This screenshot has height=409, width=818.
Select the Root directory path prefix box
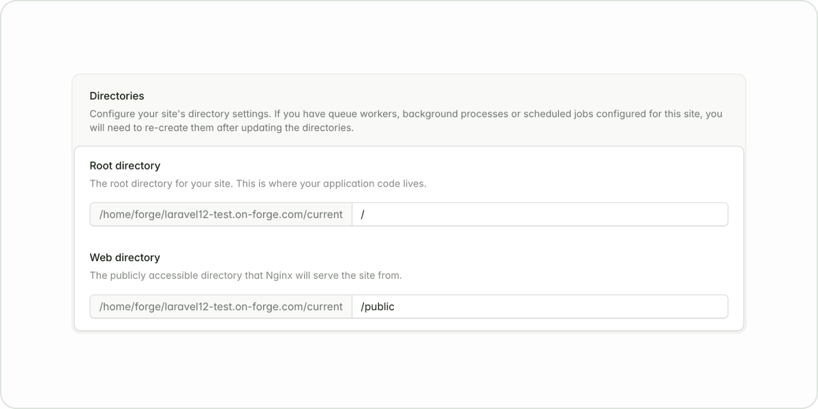(x=221, y=214)
